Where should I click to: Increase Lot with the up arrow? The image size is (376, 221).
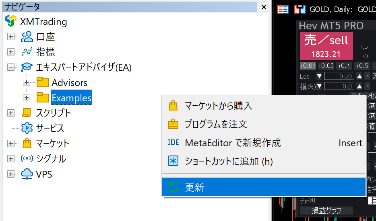tap(359, 76)
